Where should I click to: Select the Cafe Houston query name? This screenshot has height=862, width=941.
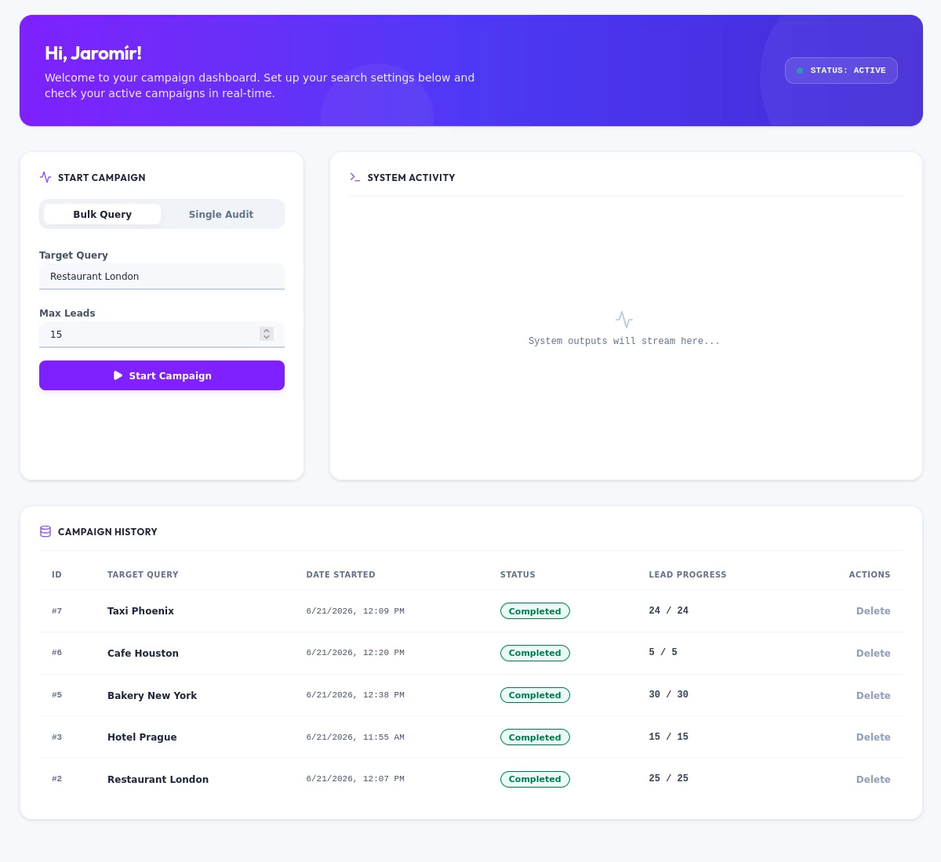143,654
